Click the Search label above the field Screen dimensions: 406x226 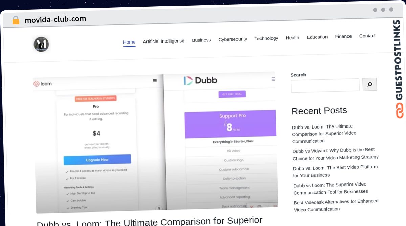coord(298,75)
